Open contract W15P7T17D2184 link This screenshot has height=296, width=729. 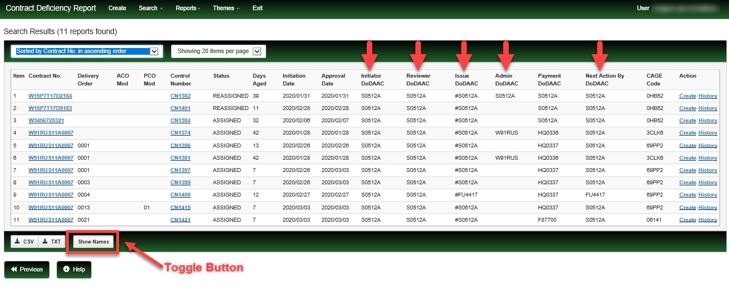[x=50, y=96]
